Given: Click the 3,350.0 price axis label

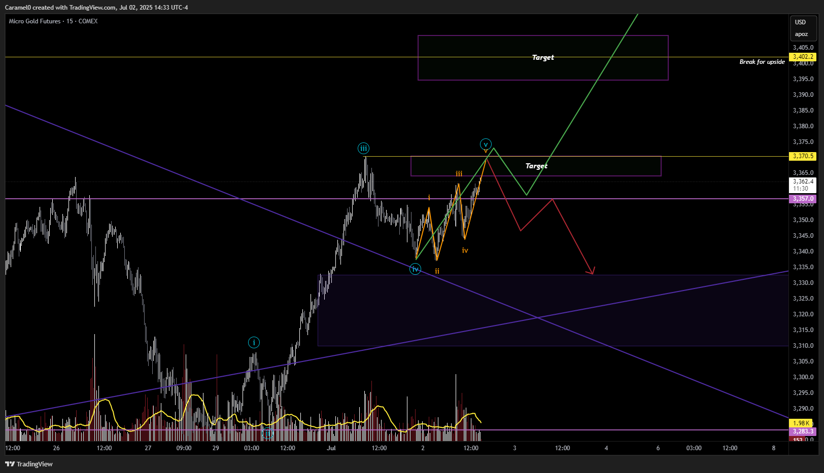Looking at the screenshot, I should 803,220.
